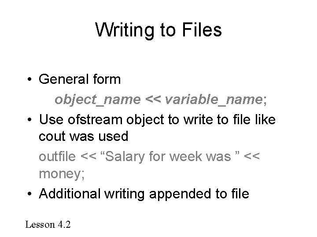Screen dimensions: 317x237
Task: Click the slide title Writing to Files
Action: click(x=158, y=30)
